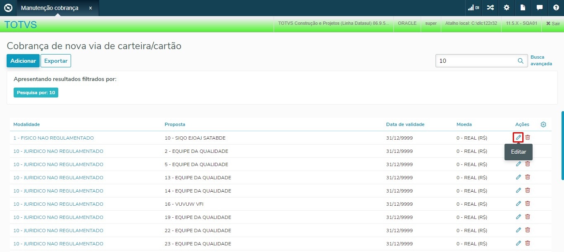Edit row with proposta 23 - EQUIPE DA QUALIDADE
Viewport: 564px width, 252px height.
[519, 243]
